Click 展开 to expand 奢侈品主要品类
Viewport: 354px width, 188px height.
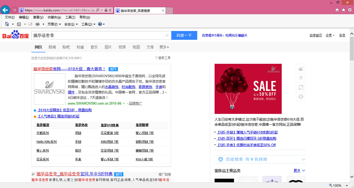pyautogui.click(x=299, y=171)
